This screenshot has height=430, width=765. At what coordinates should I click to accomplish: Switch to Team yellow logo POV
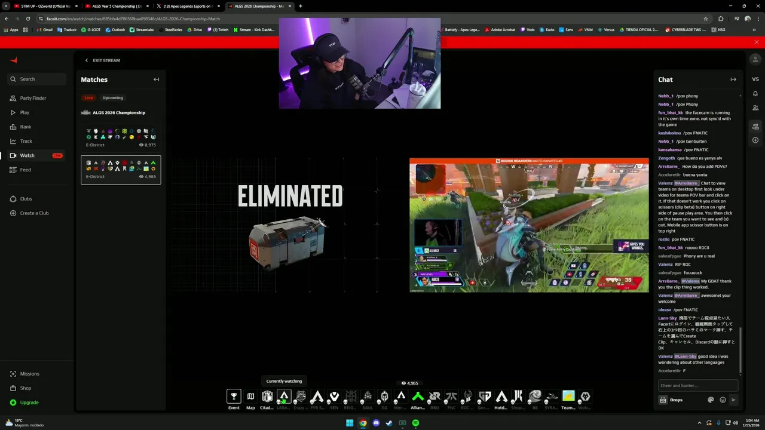568,397
